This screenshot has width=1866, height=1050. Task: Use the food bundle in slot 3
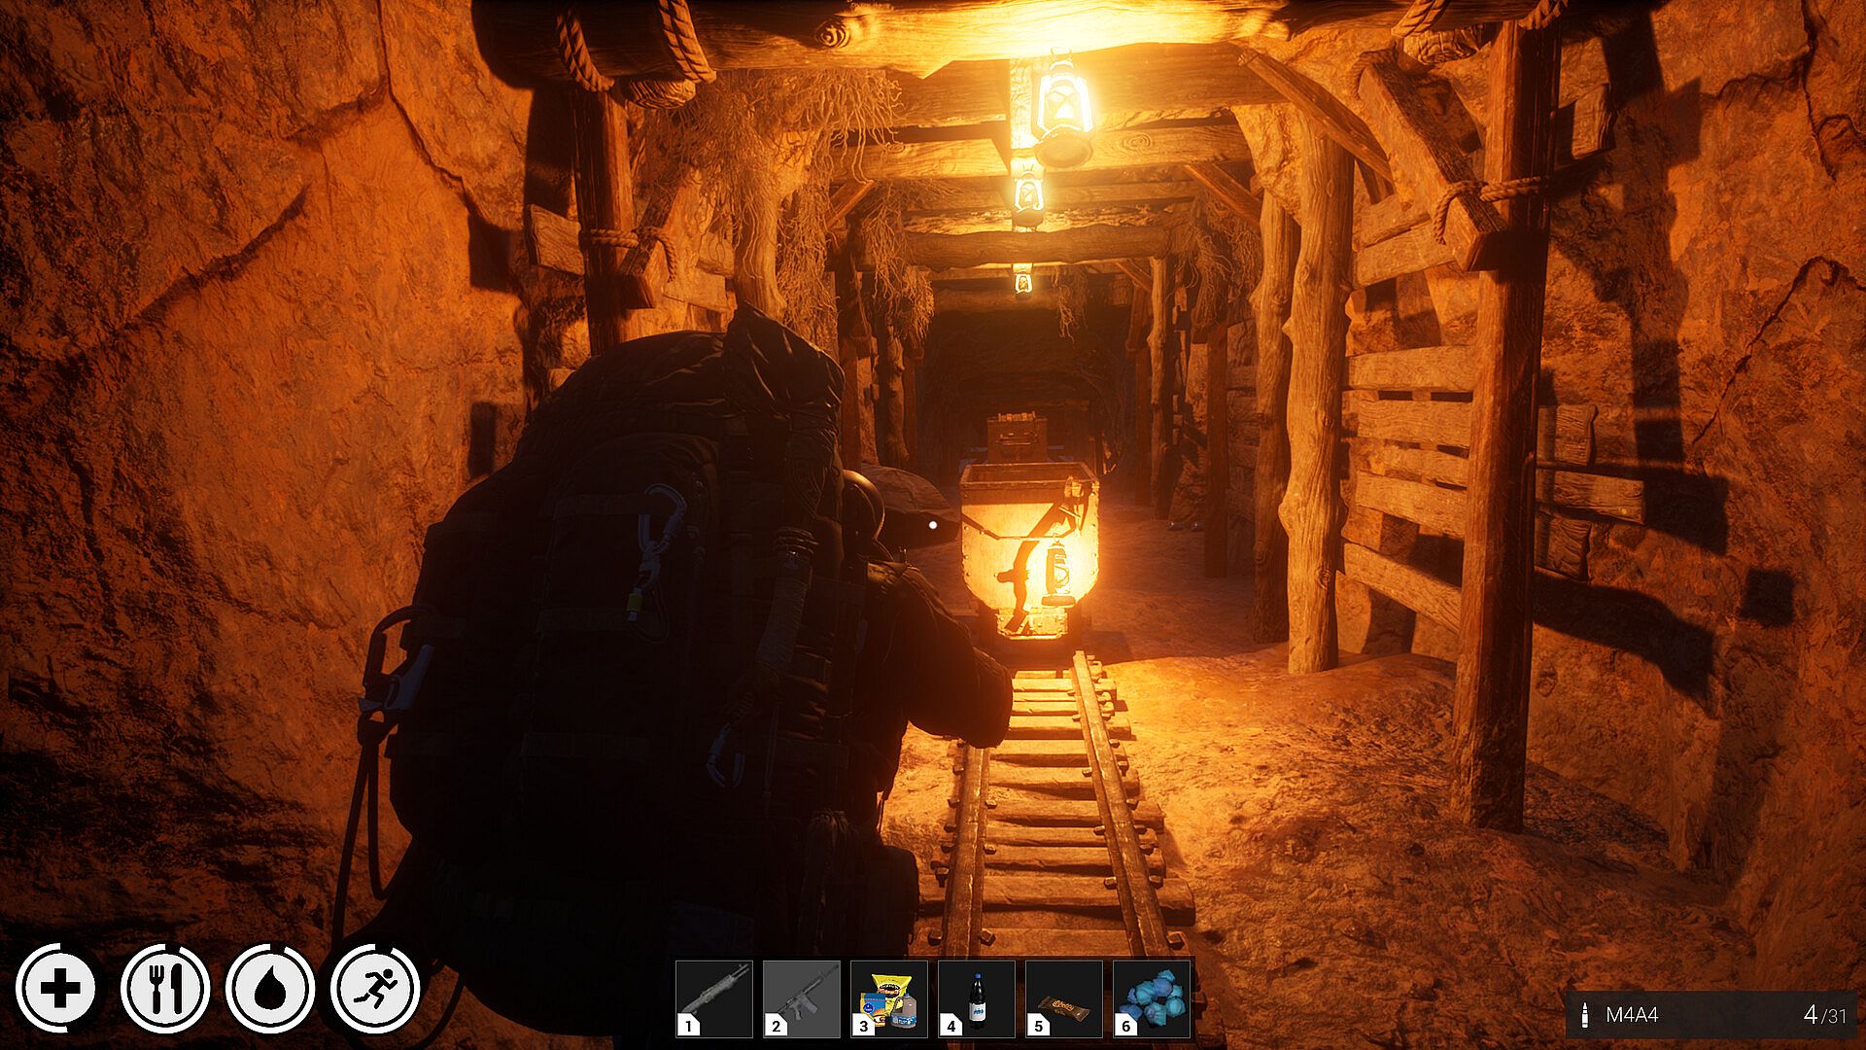(889, 998)
